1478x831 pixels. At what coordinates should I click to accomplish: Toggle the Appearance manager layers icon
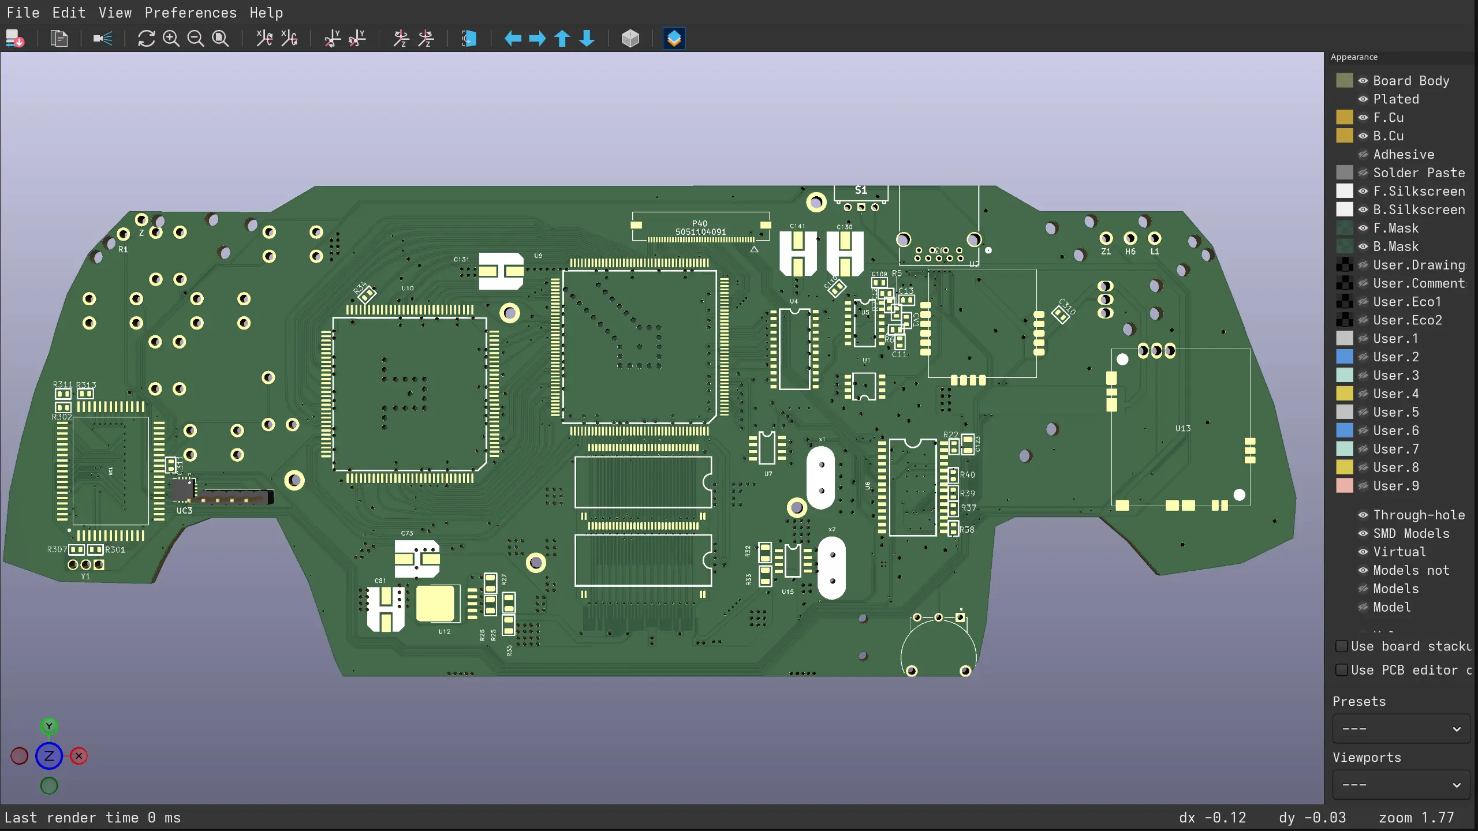point(674,39)
